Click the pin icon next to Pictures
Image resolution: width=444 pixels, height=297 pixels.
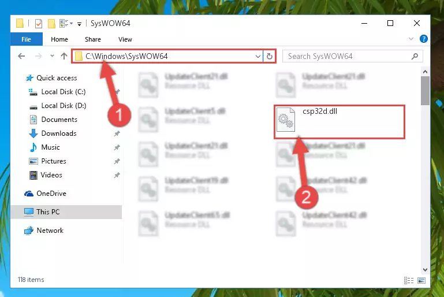117,161
